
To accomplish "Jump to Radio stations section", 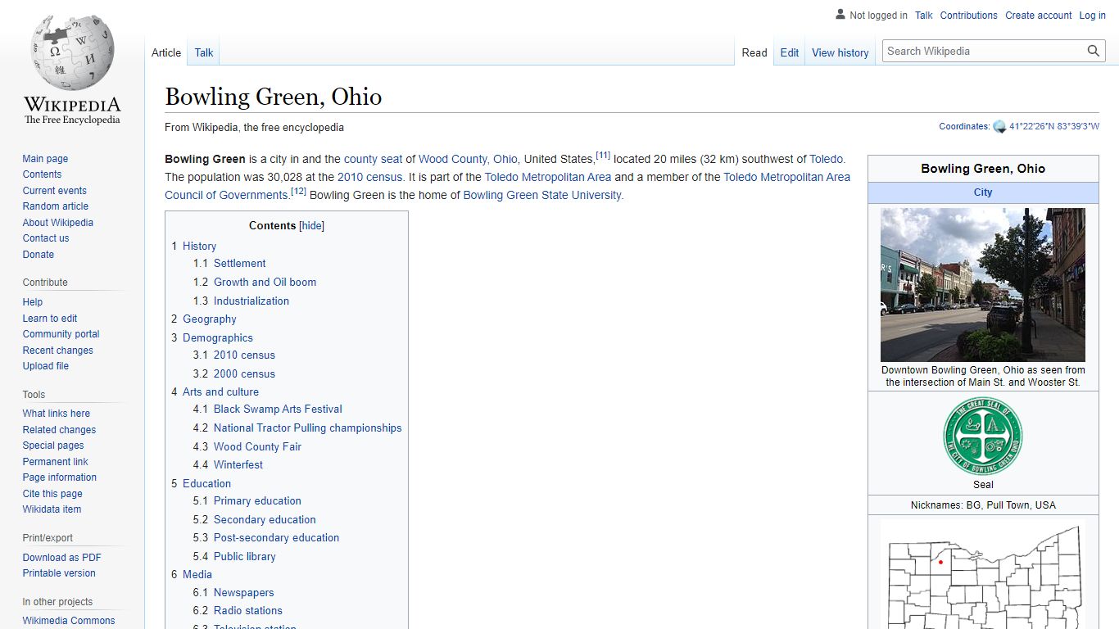I will (x=247, y=610).
